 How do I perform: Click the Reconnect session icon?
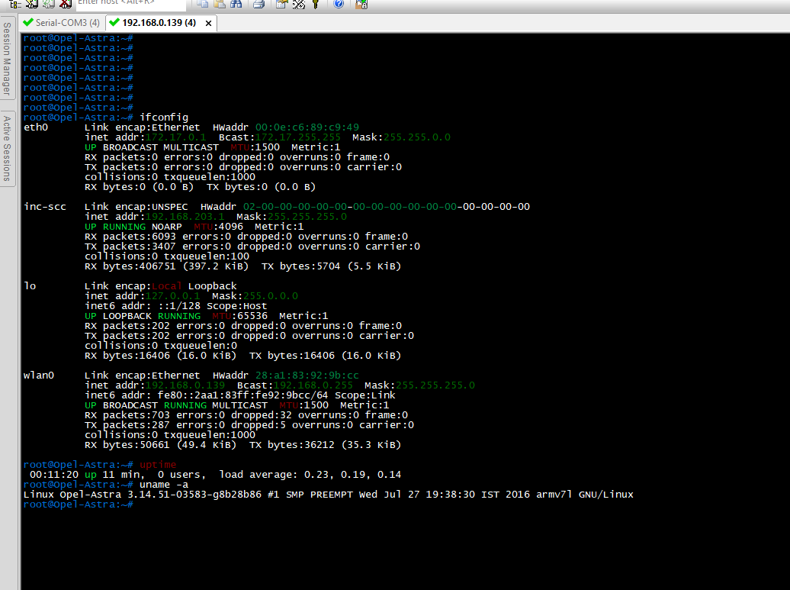pyautogui.click(x=48, y=4)
